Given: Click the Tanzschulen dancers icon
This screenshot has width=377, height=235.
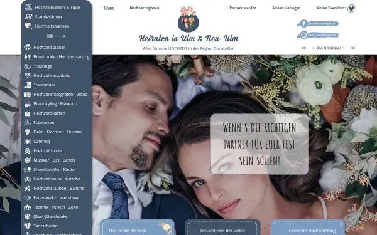Looking at the screenshot, I should point(28,226).
